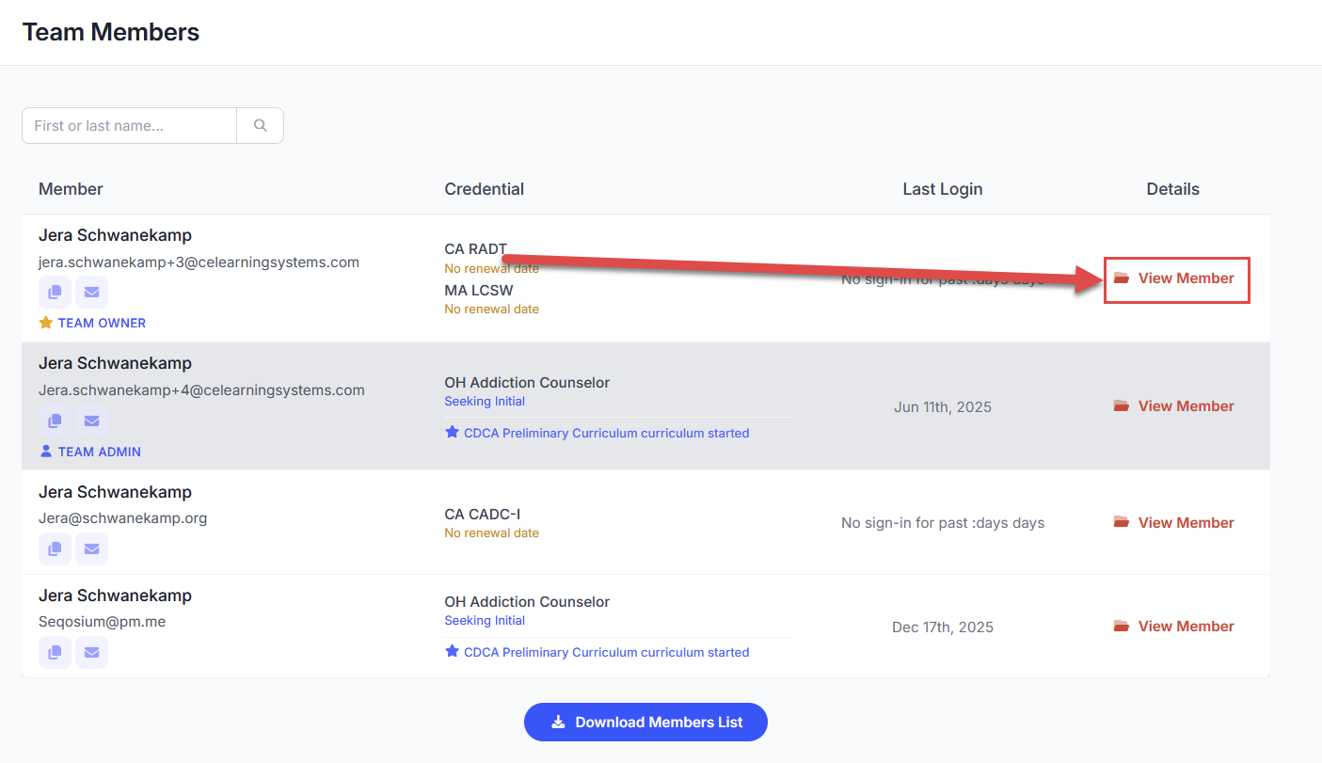Open View Member for the Team Admin

coord(1175,406)
